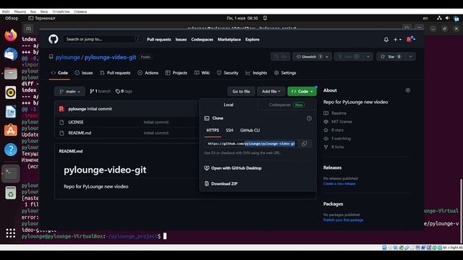Expand the Fork options dropdown arrow
The image size is (463, 260).
[x=368, y=56]
